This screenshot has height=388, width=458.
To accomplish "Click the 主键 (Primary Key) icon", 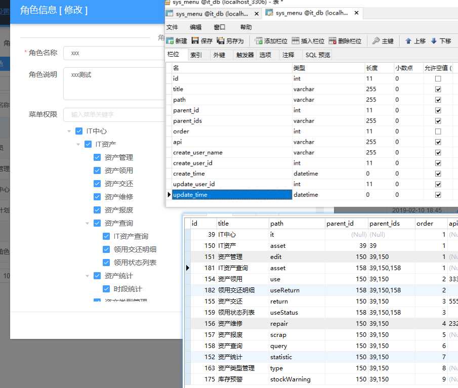I will tap(376, 40).
